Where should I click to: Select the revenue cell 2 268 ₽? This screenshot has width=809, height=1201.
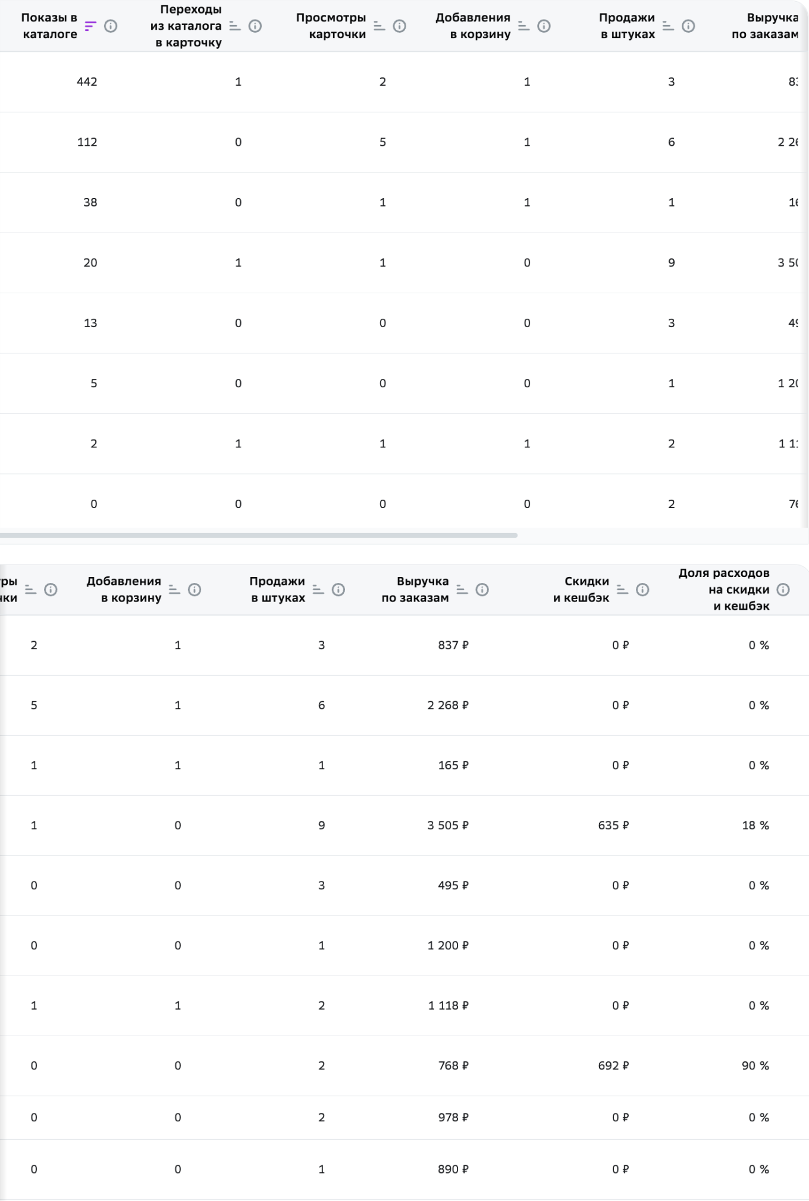tap(448, 705)
